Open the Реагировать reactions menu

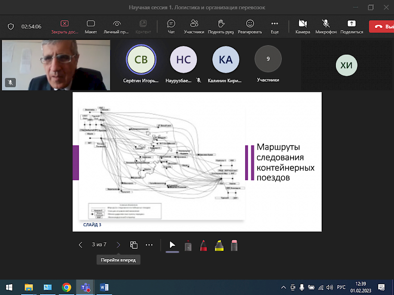pos(250,26)
